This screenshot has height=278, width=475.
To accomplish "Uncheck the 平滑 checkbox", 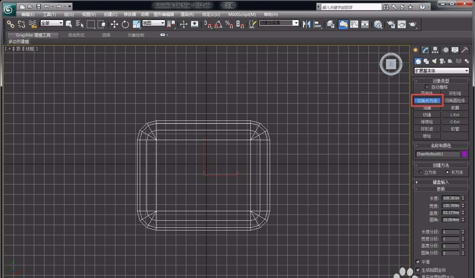I will point(418,261).
